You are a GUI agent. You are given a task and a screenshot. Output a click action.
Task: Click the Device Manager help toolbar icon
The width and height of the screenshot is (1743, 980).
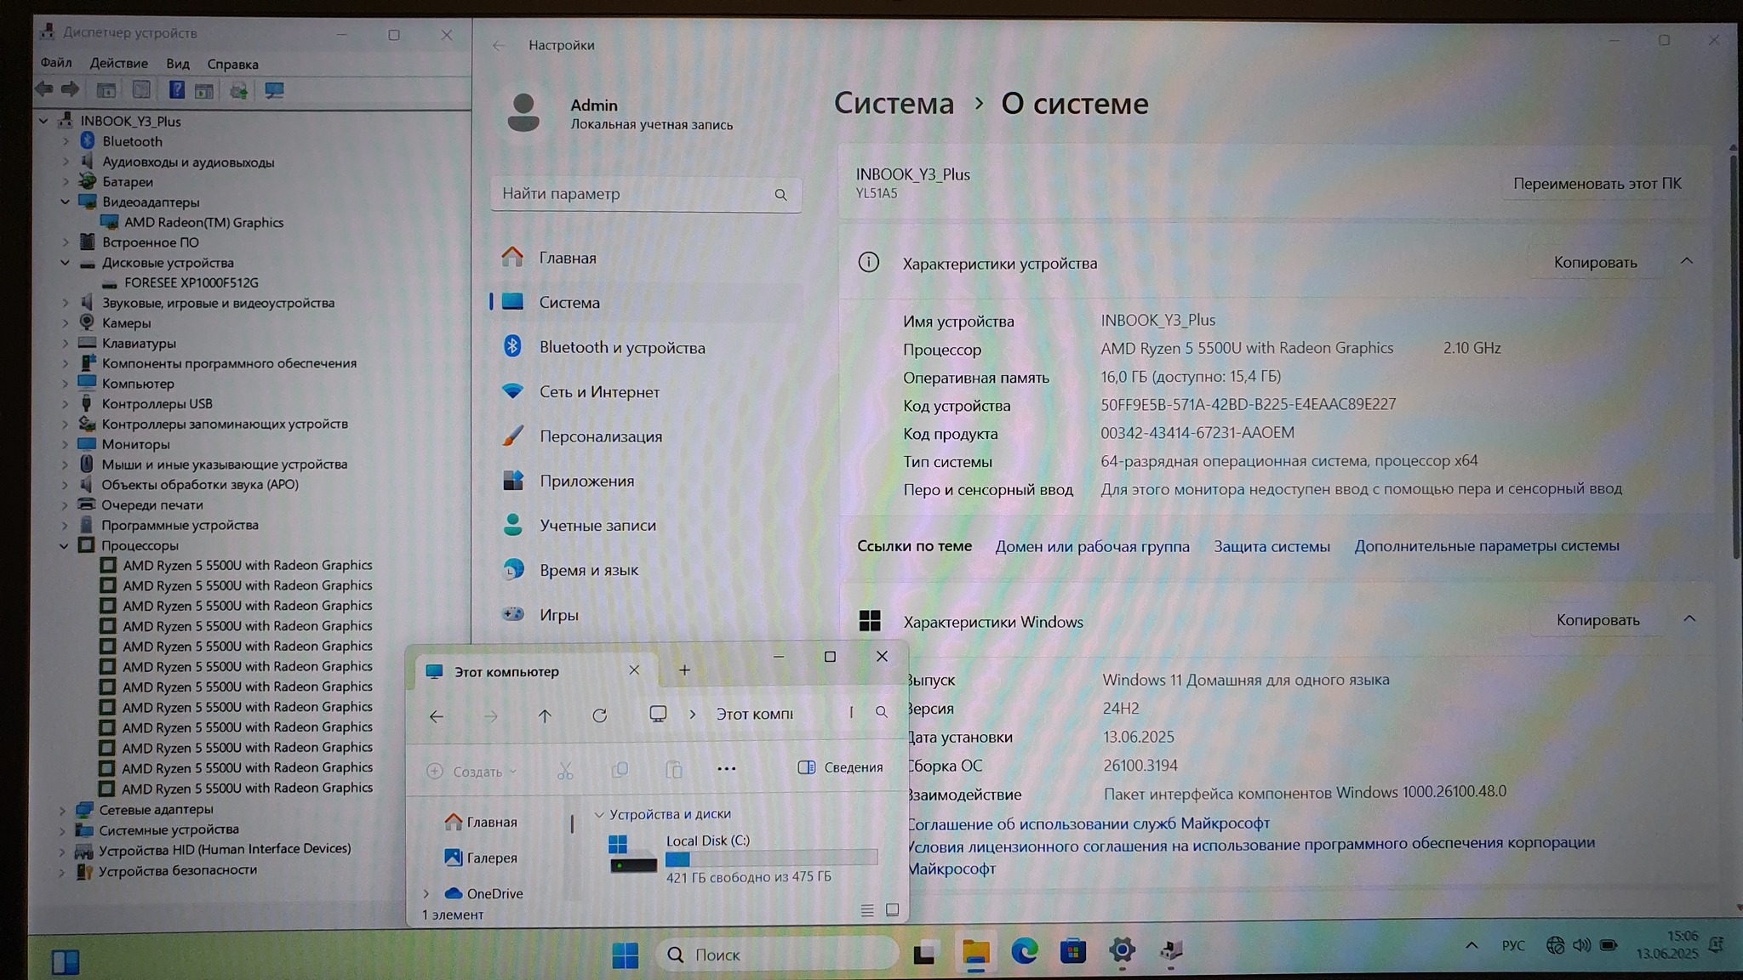click(176, 90)
